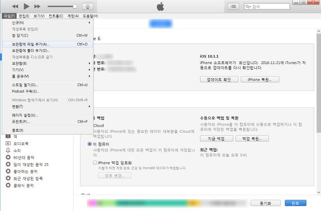Click the vertical scrollbar down arrow
Viewport: 321px width, 211px height.
click(x=319, y=192)
